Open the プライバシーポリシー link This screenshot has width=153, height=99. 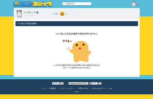(x=67, y=88)
